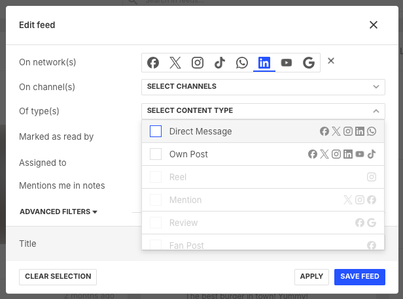Click the "Of type(s)" label

pyautogui.click(x=39, y=111)
